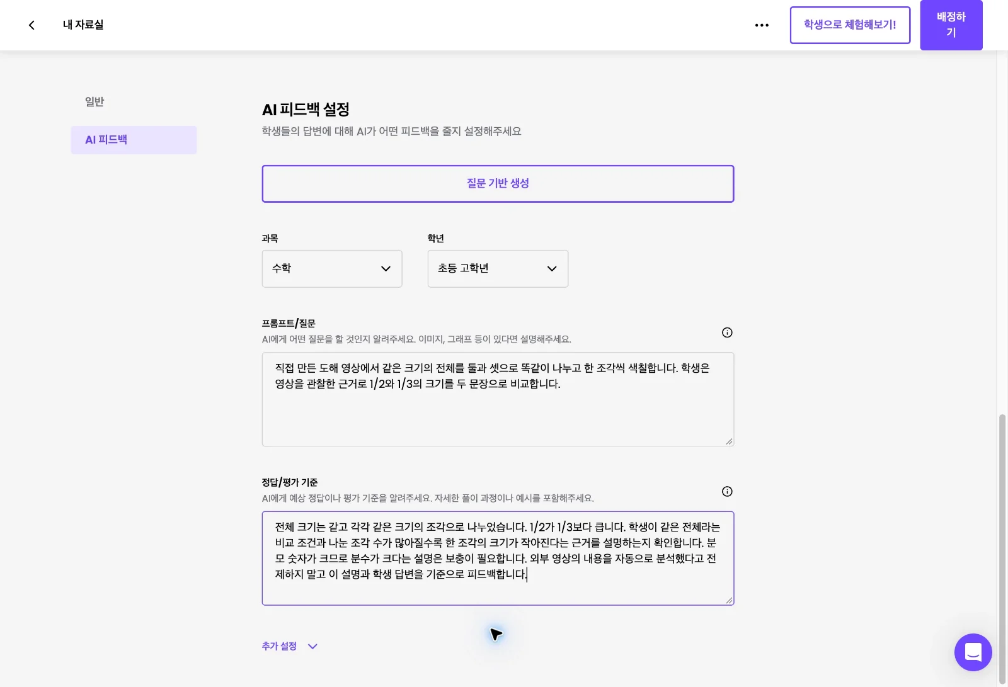The width and height of the screenshot is (1008, 687).
Task: Select the AI 피드백 sidebar tab
Action: 134,140
